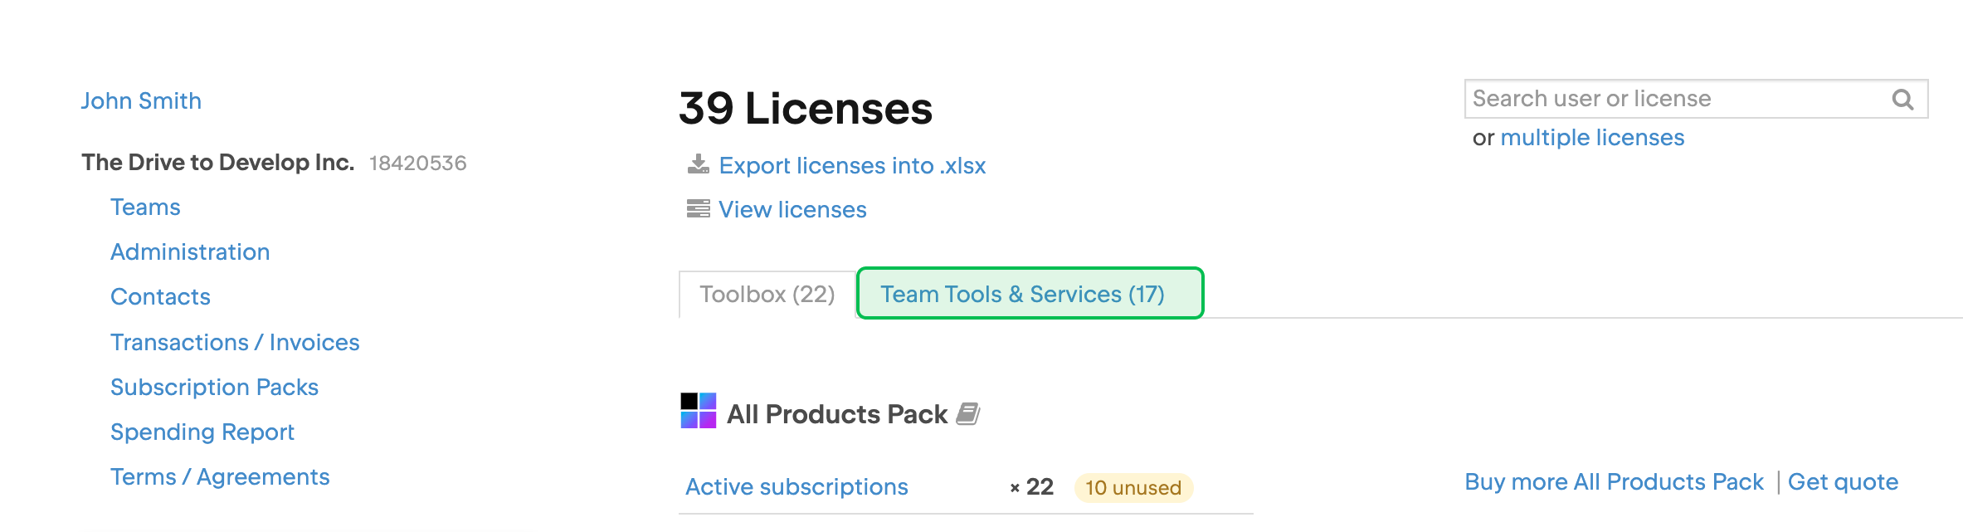Screen dimensions: 1963x532
Task: Open Terms / Agreements
Action: click(221, 476)
